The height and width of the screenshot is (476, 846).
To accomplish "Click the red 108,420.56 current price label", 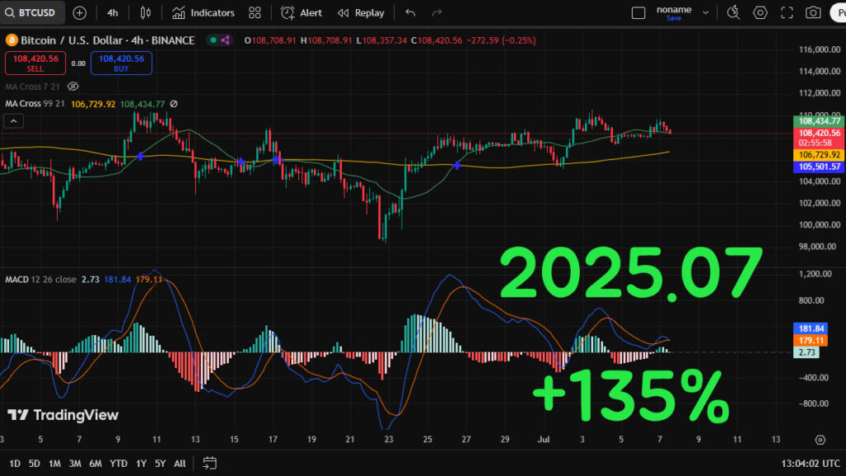I will 819,137.
